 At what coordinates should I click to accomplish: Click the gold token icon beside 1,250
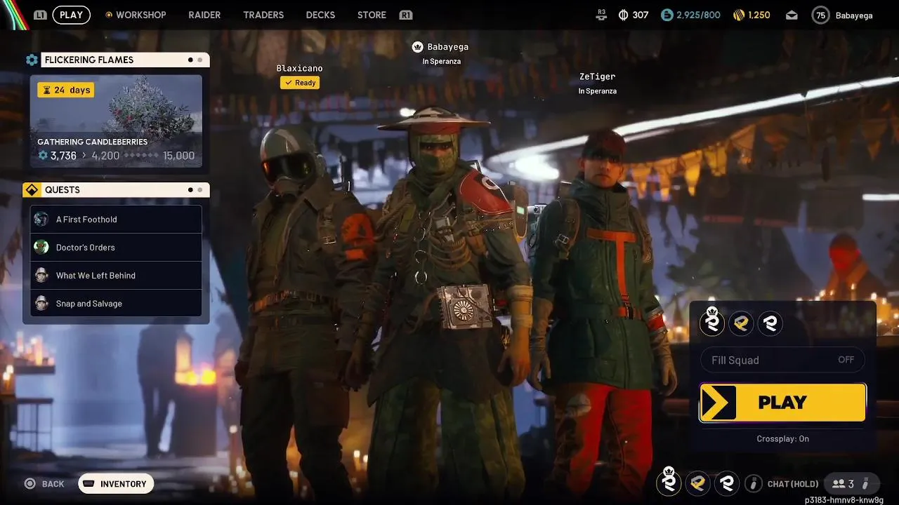click(x=739, y=15)
